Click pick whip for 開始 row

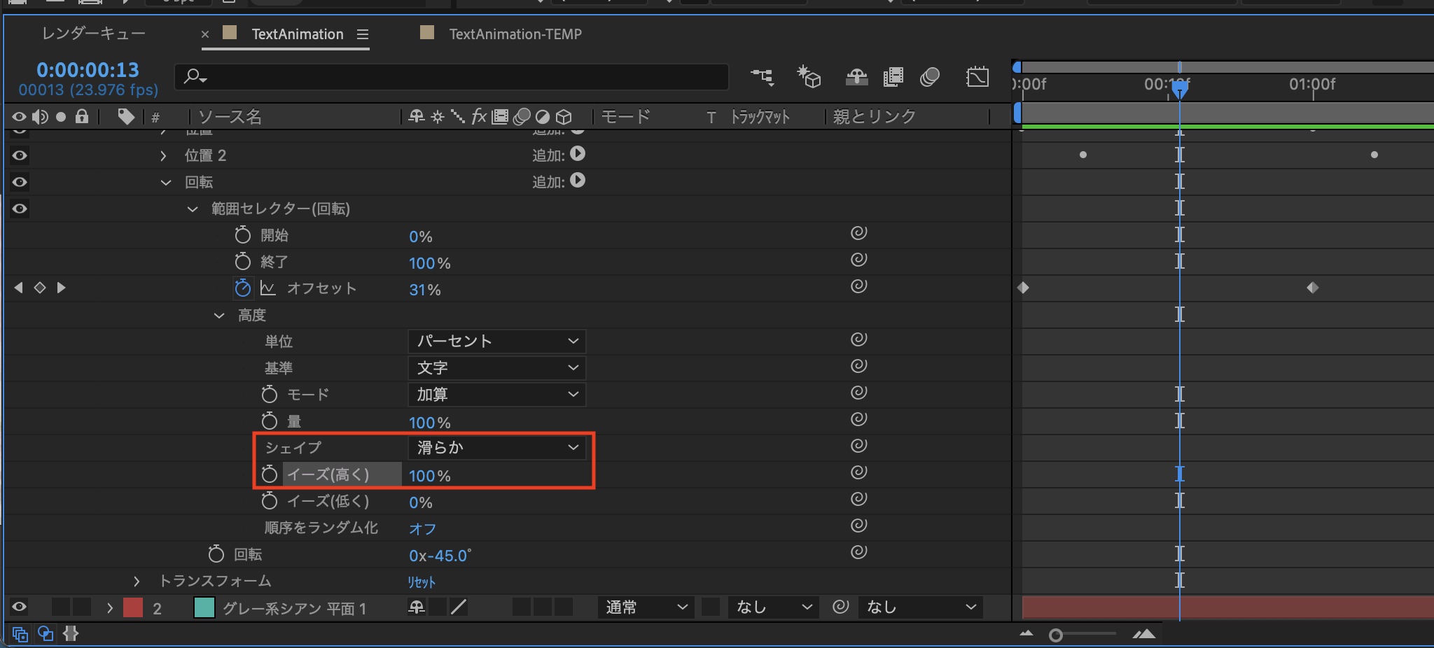[859, 233]
